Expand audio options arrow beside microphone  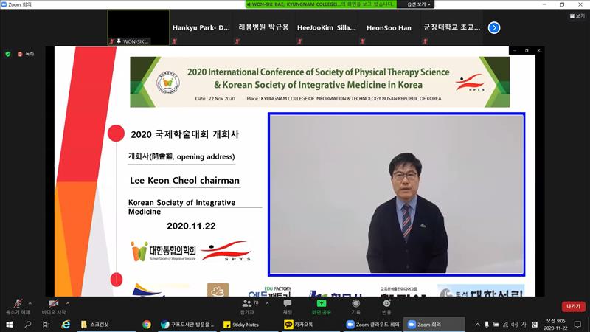(30, 303)
